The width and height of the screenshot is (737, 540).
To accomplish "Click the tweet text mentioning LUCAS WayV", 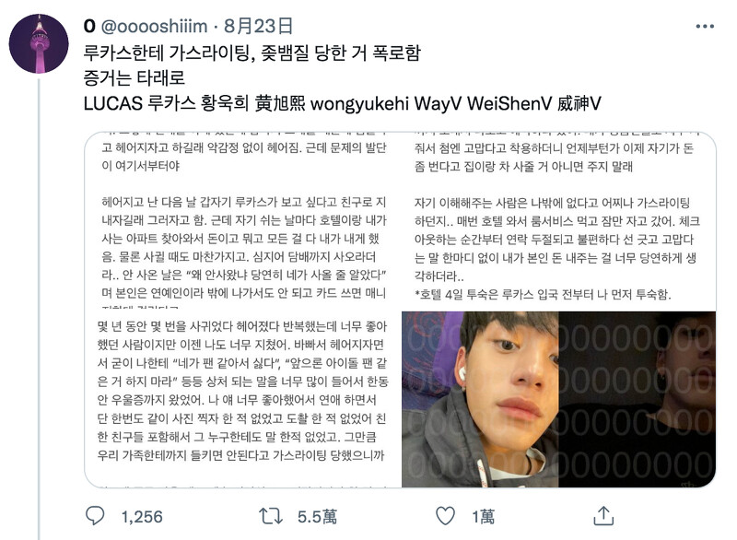I will [342, 103].
